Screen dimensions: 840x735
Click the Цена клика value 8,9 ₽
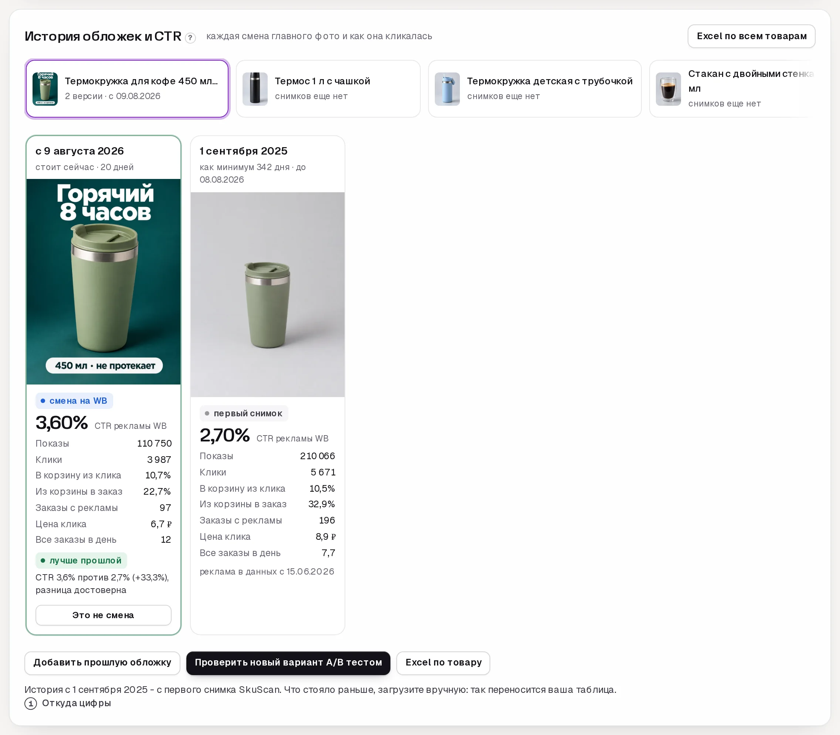pyautogui.click(x=326, y=537)
